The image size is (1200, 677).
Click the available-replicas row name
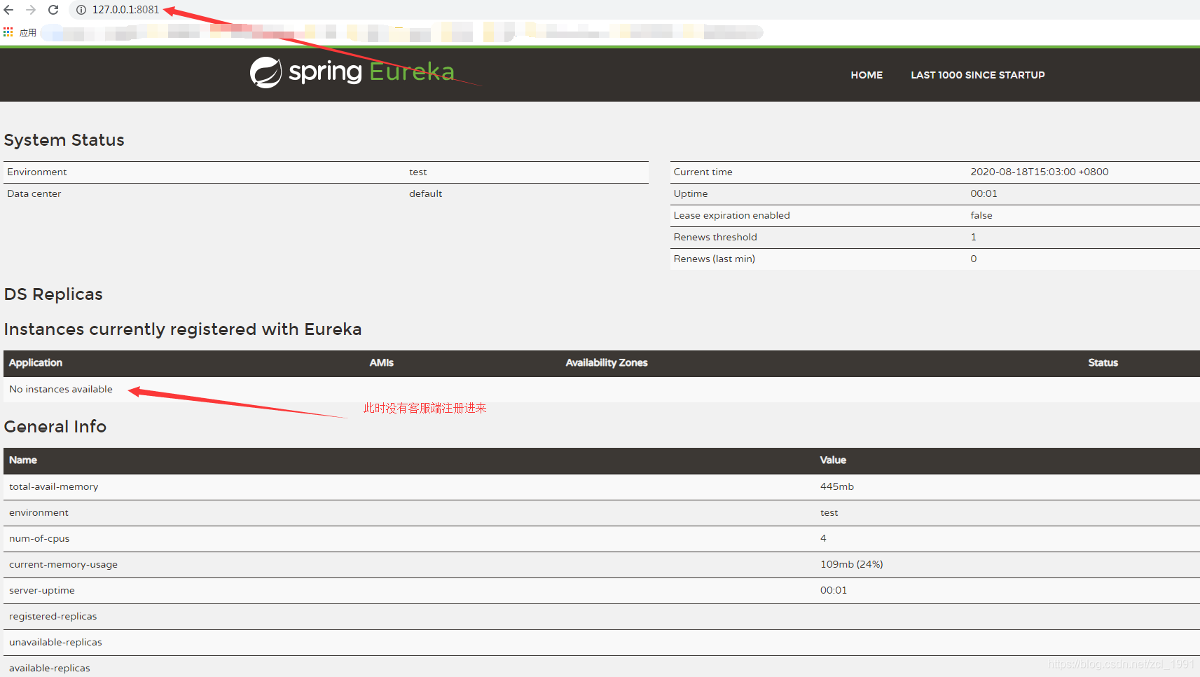(50, 668)
